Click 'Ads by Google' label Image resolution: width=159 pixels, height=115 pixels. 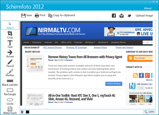(32, 47)
